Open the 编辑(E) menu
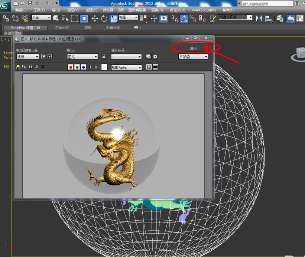The width and height of the screenshot is (305, 257). point(21,10)
